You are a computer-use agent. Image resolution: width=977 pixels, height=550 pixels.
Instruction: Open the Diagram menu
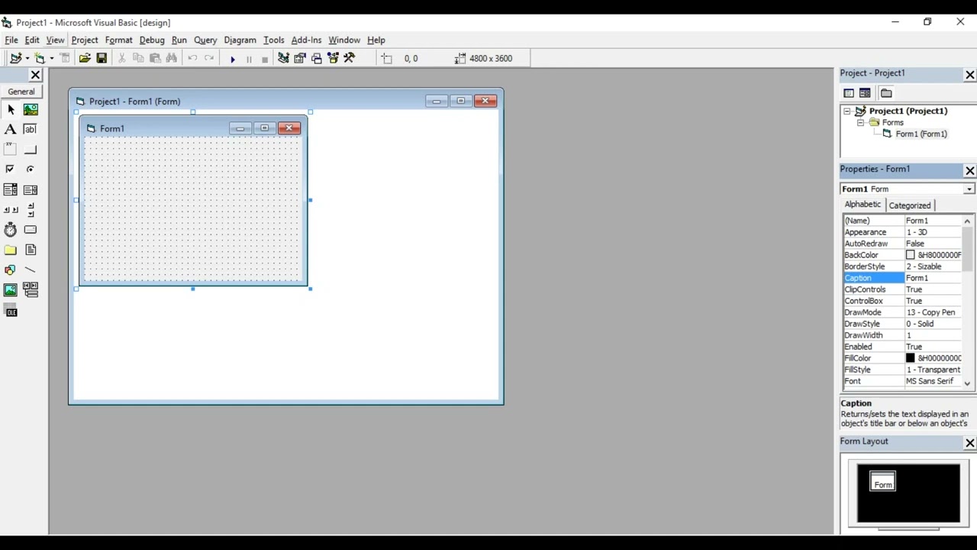[x=240, y=40]
